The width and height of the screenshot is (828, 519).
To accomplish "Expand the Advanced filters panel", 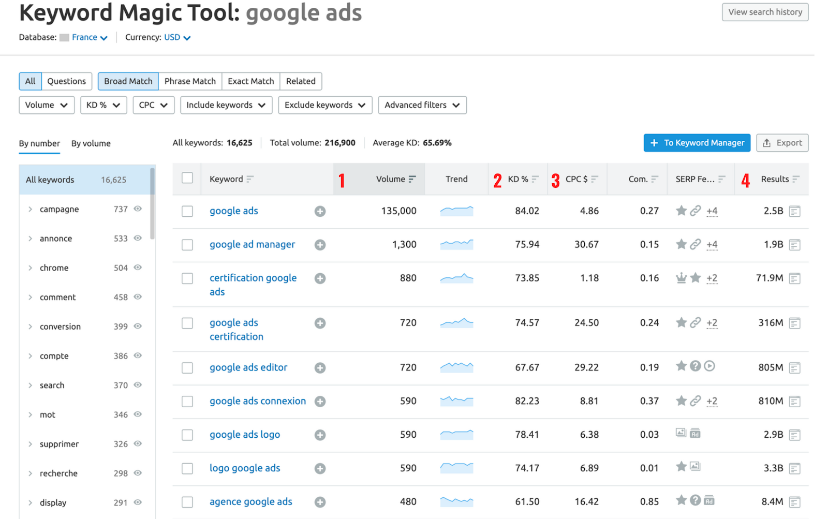I will coord(422,105).
